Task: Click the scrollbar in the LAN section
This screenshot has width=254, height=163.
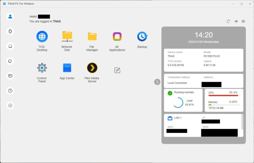Action: click(242, 122)
